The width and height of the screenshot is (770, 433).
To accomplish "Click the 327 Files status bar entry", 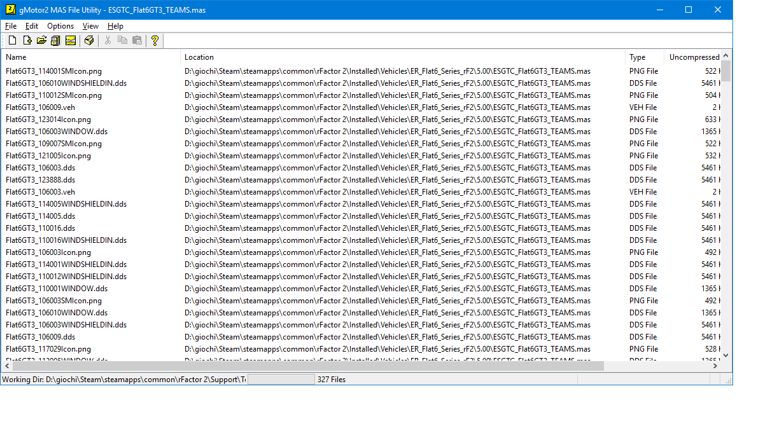I will [x=332, y=380].
